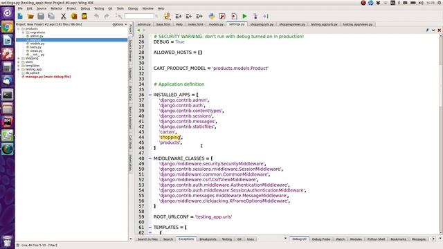Click the Paste clipboard icon

tap(84, 17)
